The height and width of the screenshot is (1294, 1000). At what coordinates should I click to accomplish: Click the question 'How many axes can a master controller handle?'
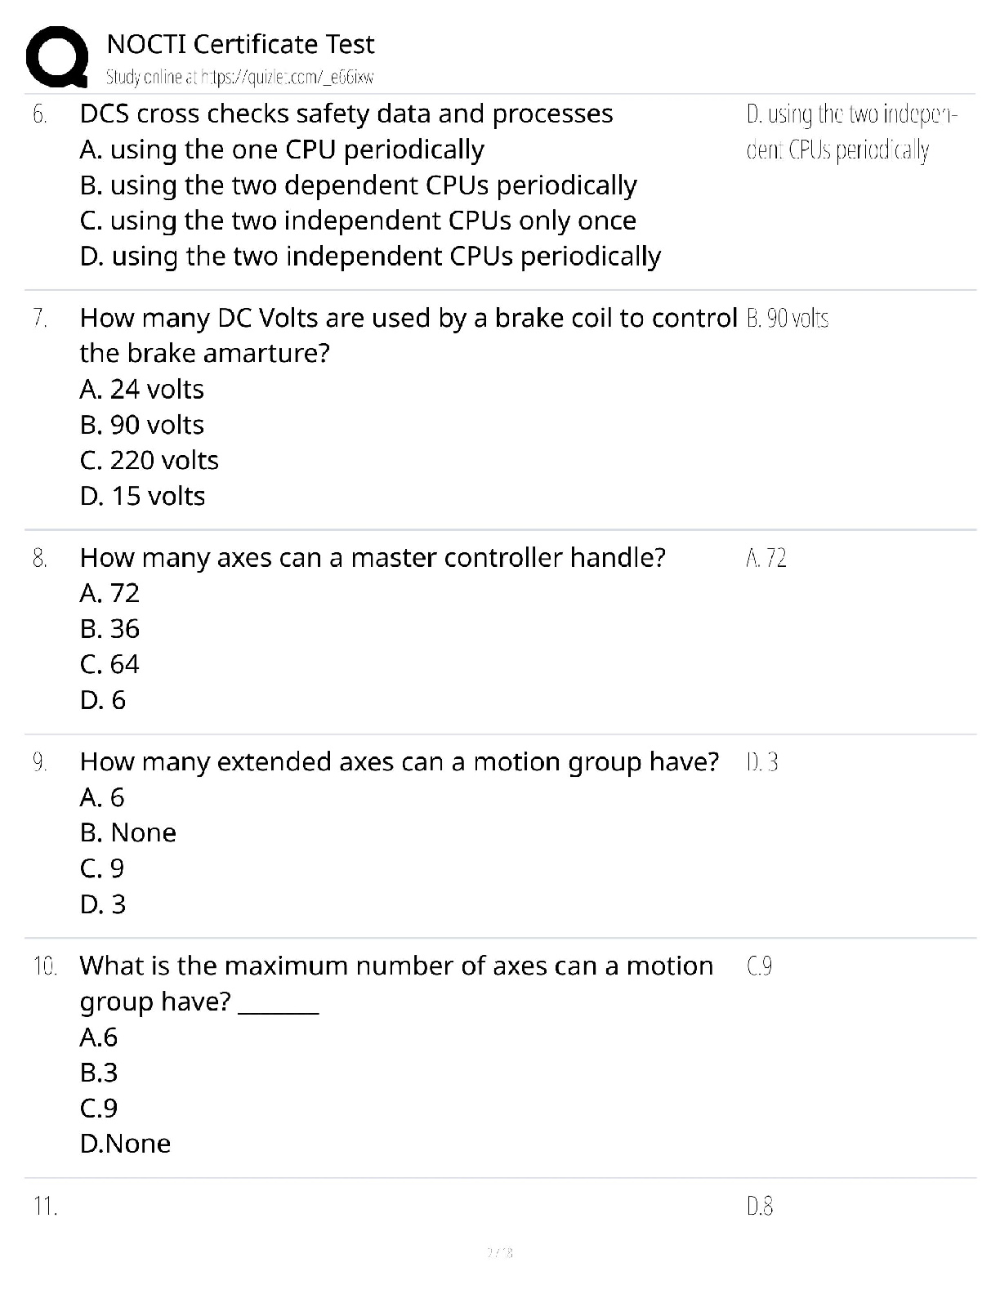(x=373, y=558)
